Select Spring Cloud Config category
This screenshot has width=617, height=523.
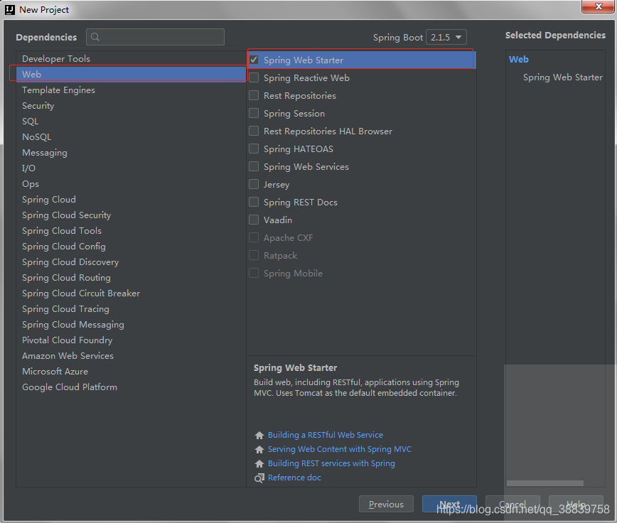point(131,246)
